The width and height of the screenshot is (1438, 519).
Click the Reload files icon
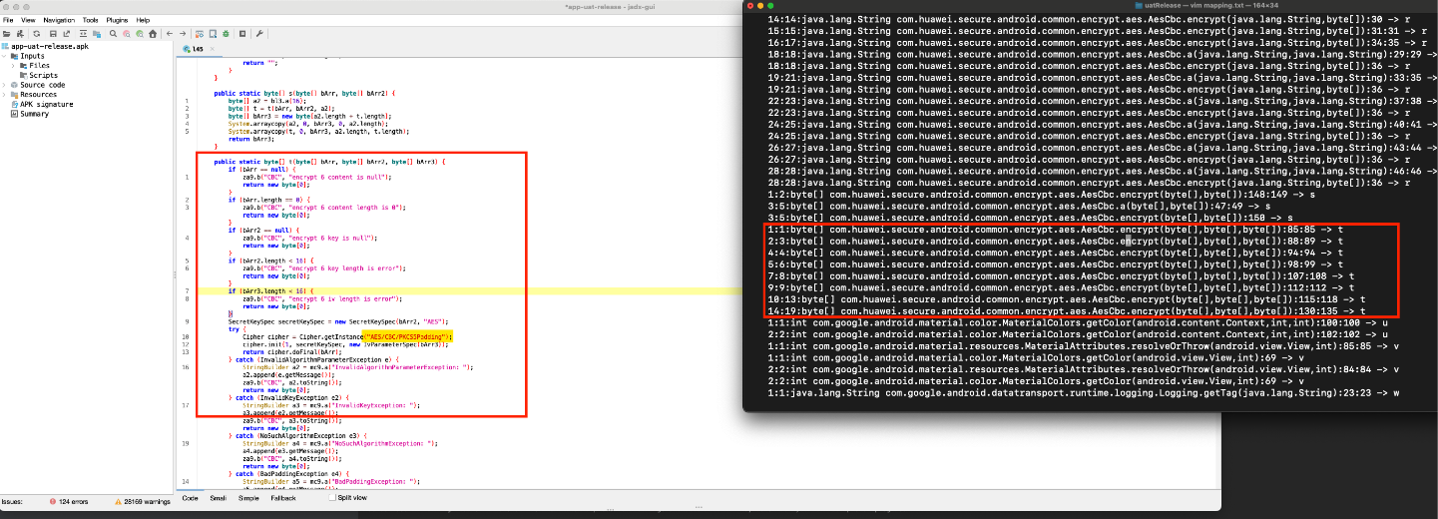point(36,33)
